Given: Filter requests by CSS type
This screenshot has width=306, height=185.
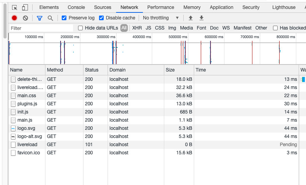Looking at the screenshot, I should coord(160,28).
